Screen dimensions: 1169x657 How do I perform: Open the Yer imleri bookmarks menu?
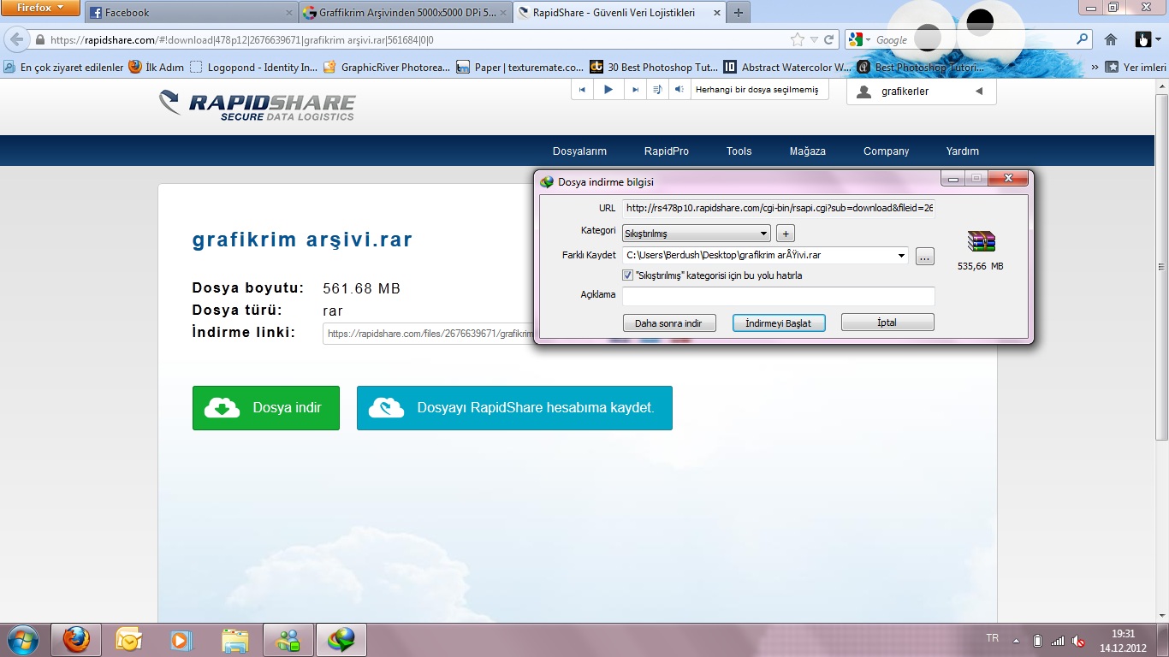(x=1136, y=67)
